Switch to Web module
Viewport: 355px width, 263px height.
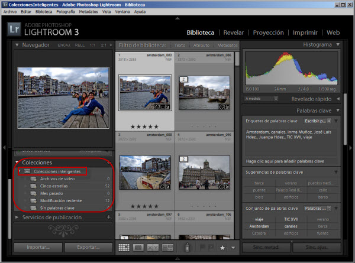click(333, 33)
